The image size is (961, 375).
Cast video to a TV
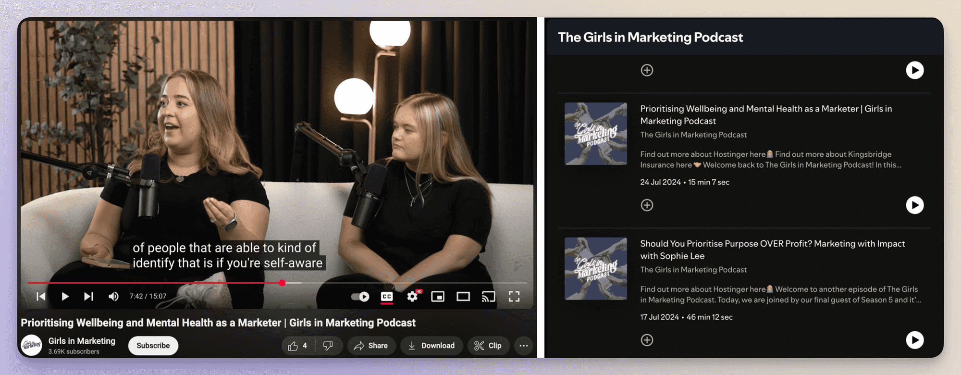click(488, 297)
